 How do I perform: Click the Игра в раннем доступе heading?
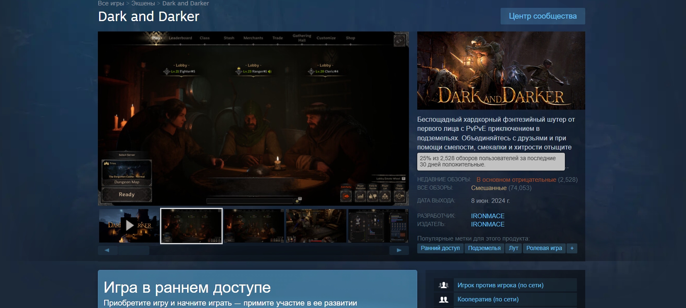(187, 287)
